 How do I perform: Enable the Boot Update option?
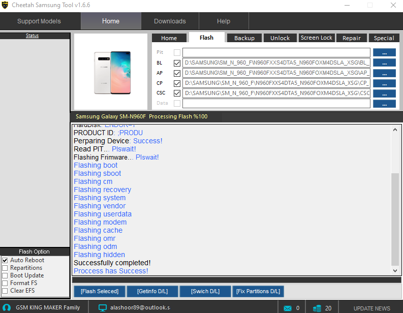[5, 275]
